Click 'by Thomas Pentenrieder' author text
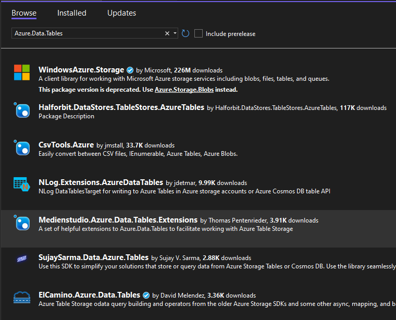396x320 pixels. coord(234,220)
